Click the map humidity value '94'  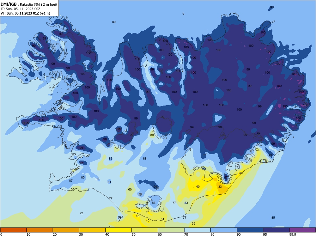coord(155,187)
